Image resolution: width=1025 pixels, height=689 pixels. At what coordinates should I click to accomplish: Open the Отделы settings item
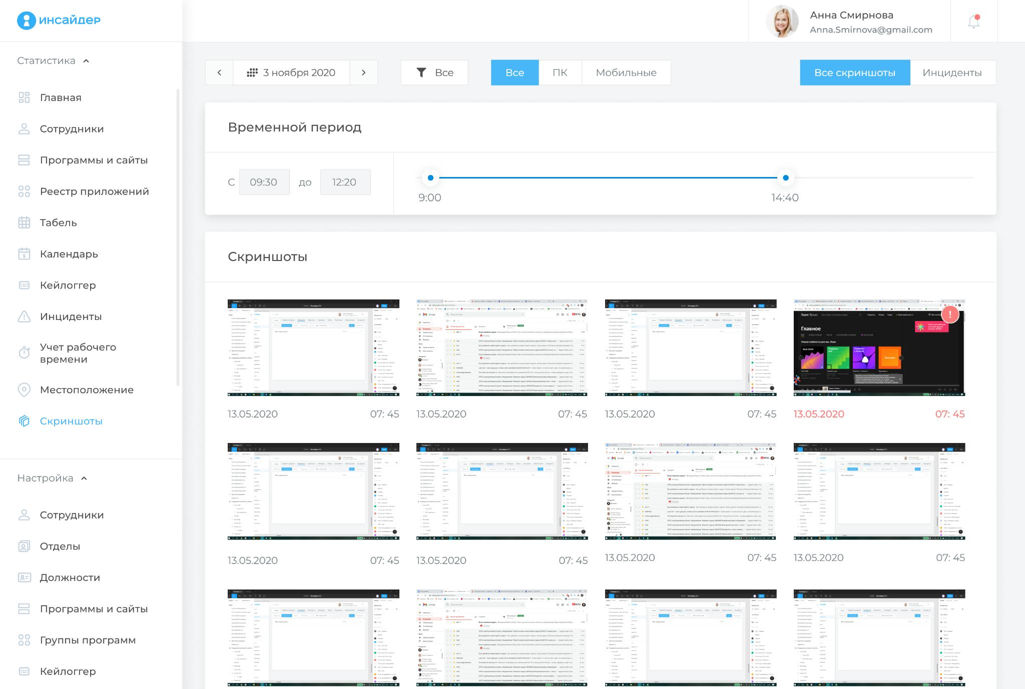(x=60, y=546)
